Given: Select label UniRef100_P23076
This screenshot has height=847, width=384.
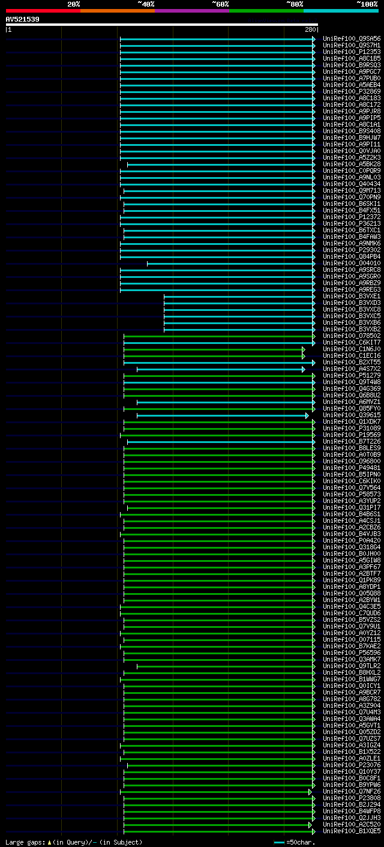Looking at the screenshot, I should [352, 765].
